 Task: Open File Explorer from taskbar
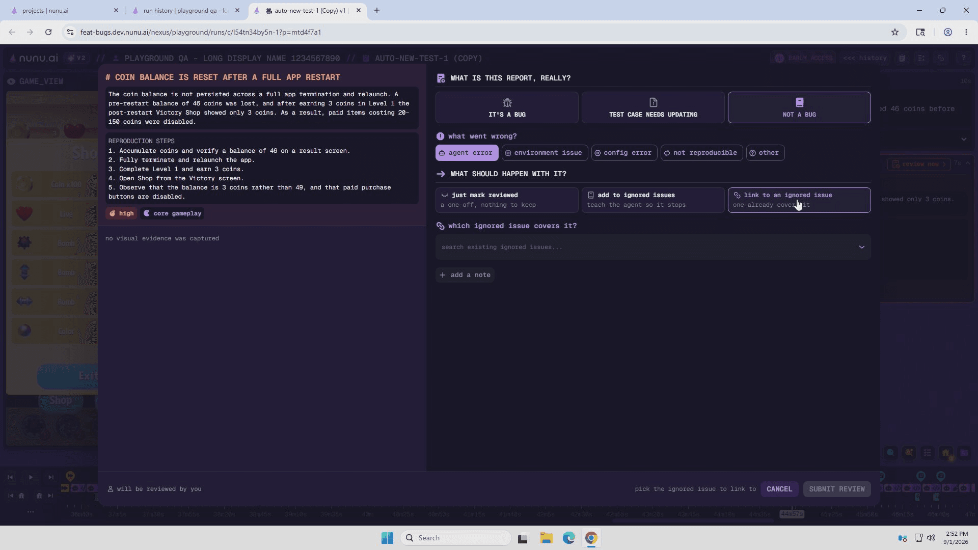click(546, 538)
